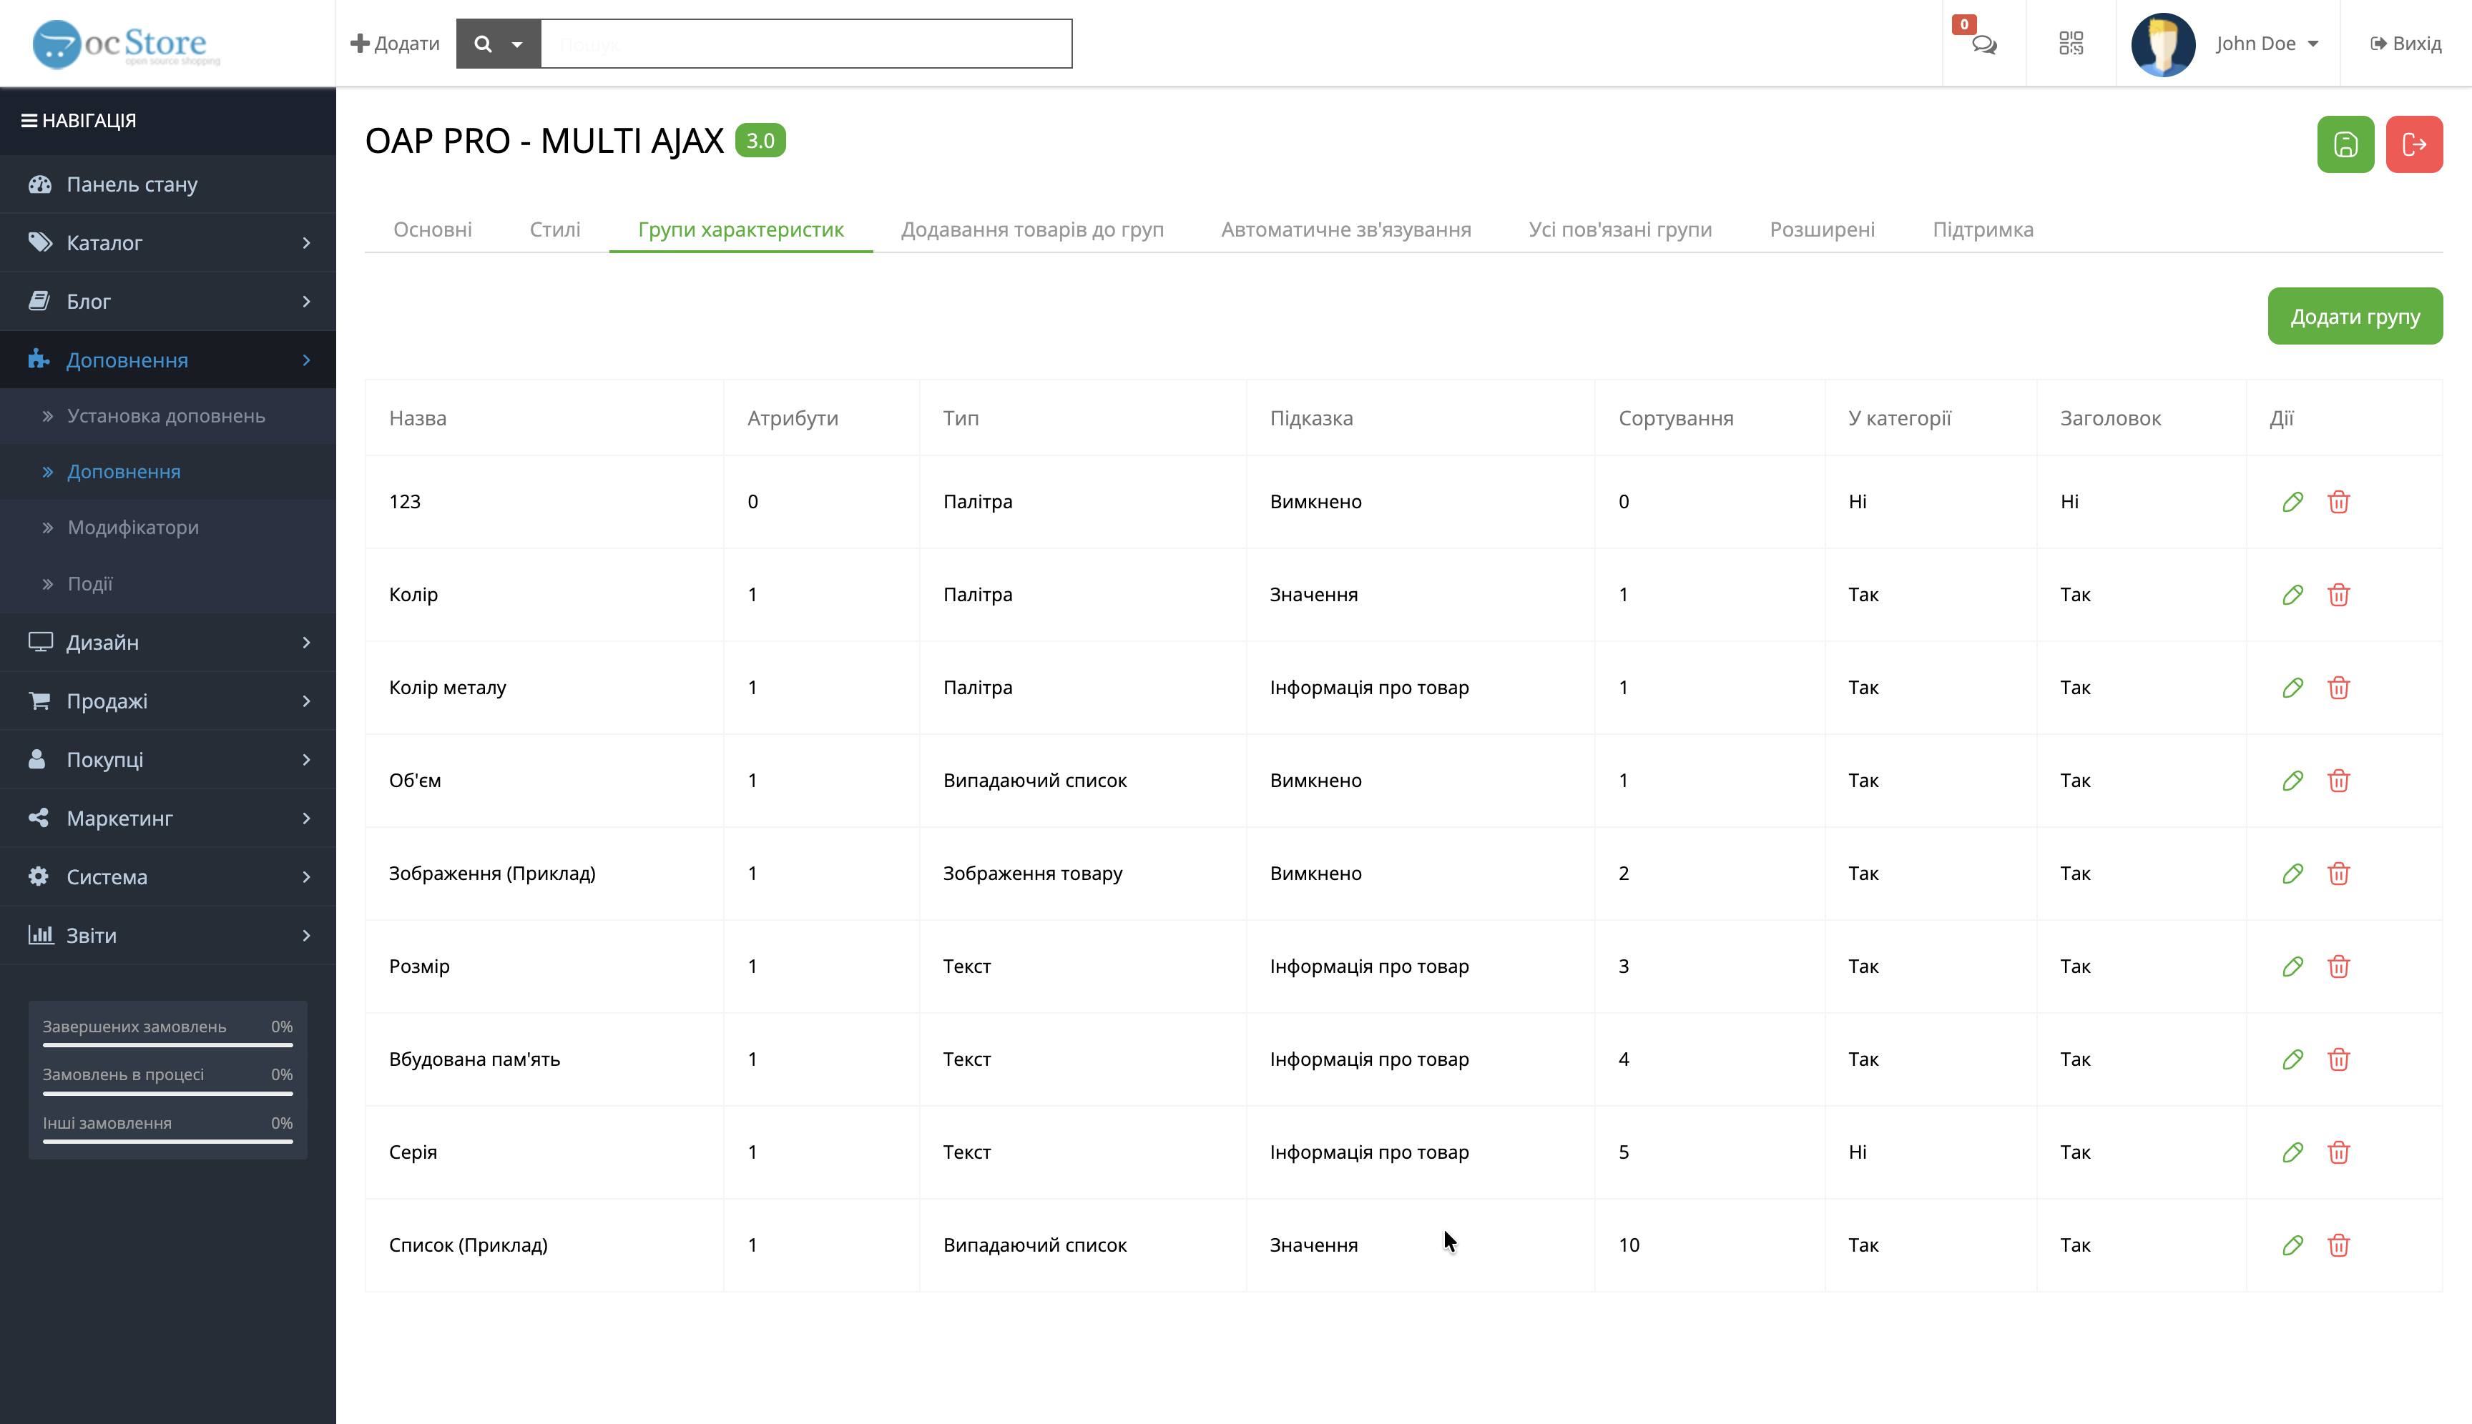Edit the Об'єм group via pencil icon
This screenshot has height=1424, width=2472.
pos(2292,781)
